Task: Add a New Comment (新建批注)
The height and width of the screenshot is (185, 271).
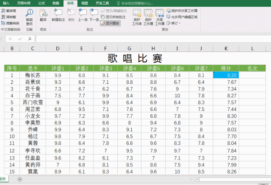Action: pos(58,15)
